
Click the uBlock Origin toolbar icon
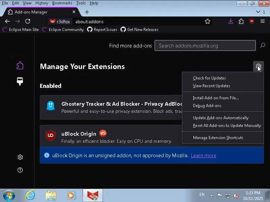pos(251,21)
